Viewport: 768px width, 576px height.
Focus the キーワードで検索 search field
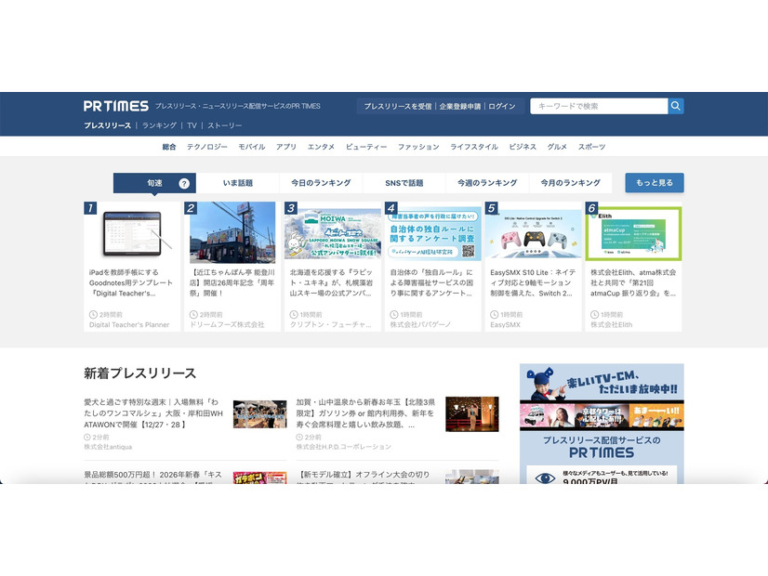[x=599, y=106]
